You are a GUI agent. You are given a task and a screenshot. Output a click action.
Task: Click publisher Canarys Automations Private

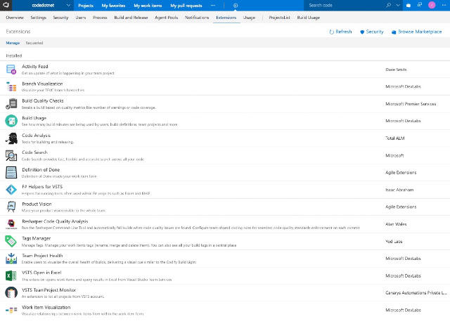coord(416,293)
